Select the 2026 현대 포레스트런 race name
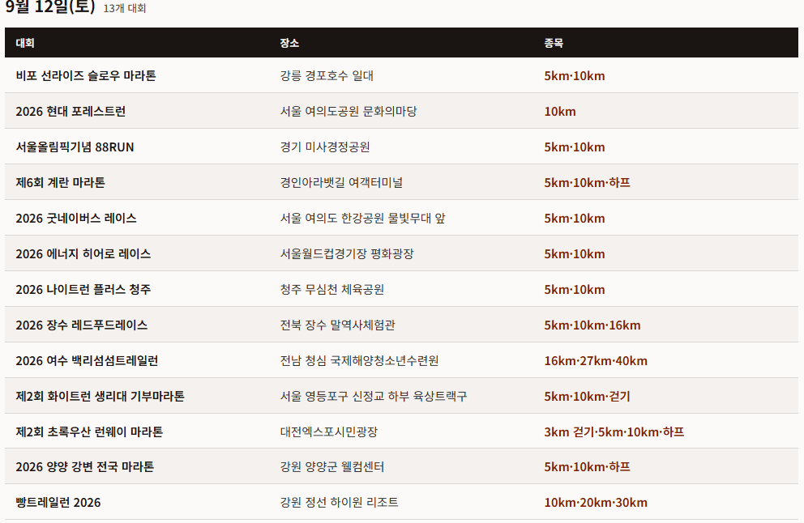Screen dimensions: 804x523 click(x=71, y=112)
